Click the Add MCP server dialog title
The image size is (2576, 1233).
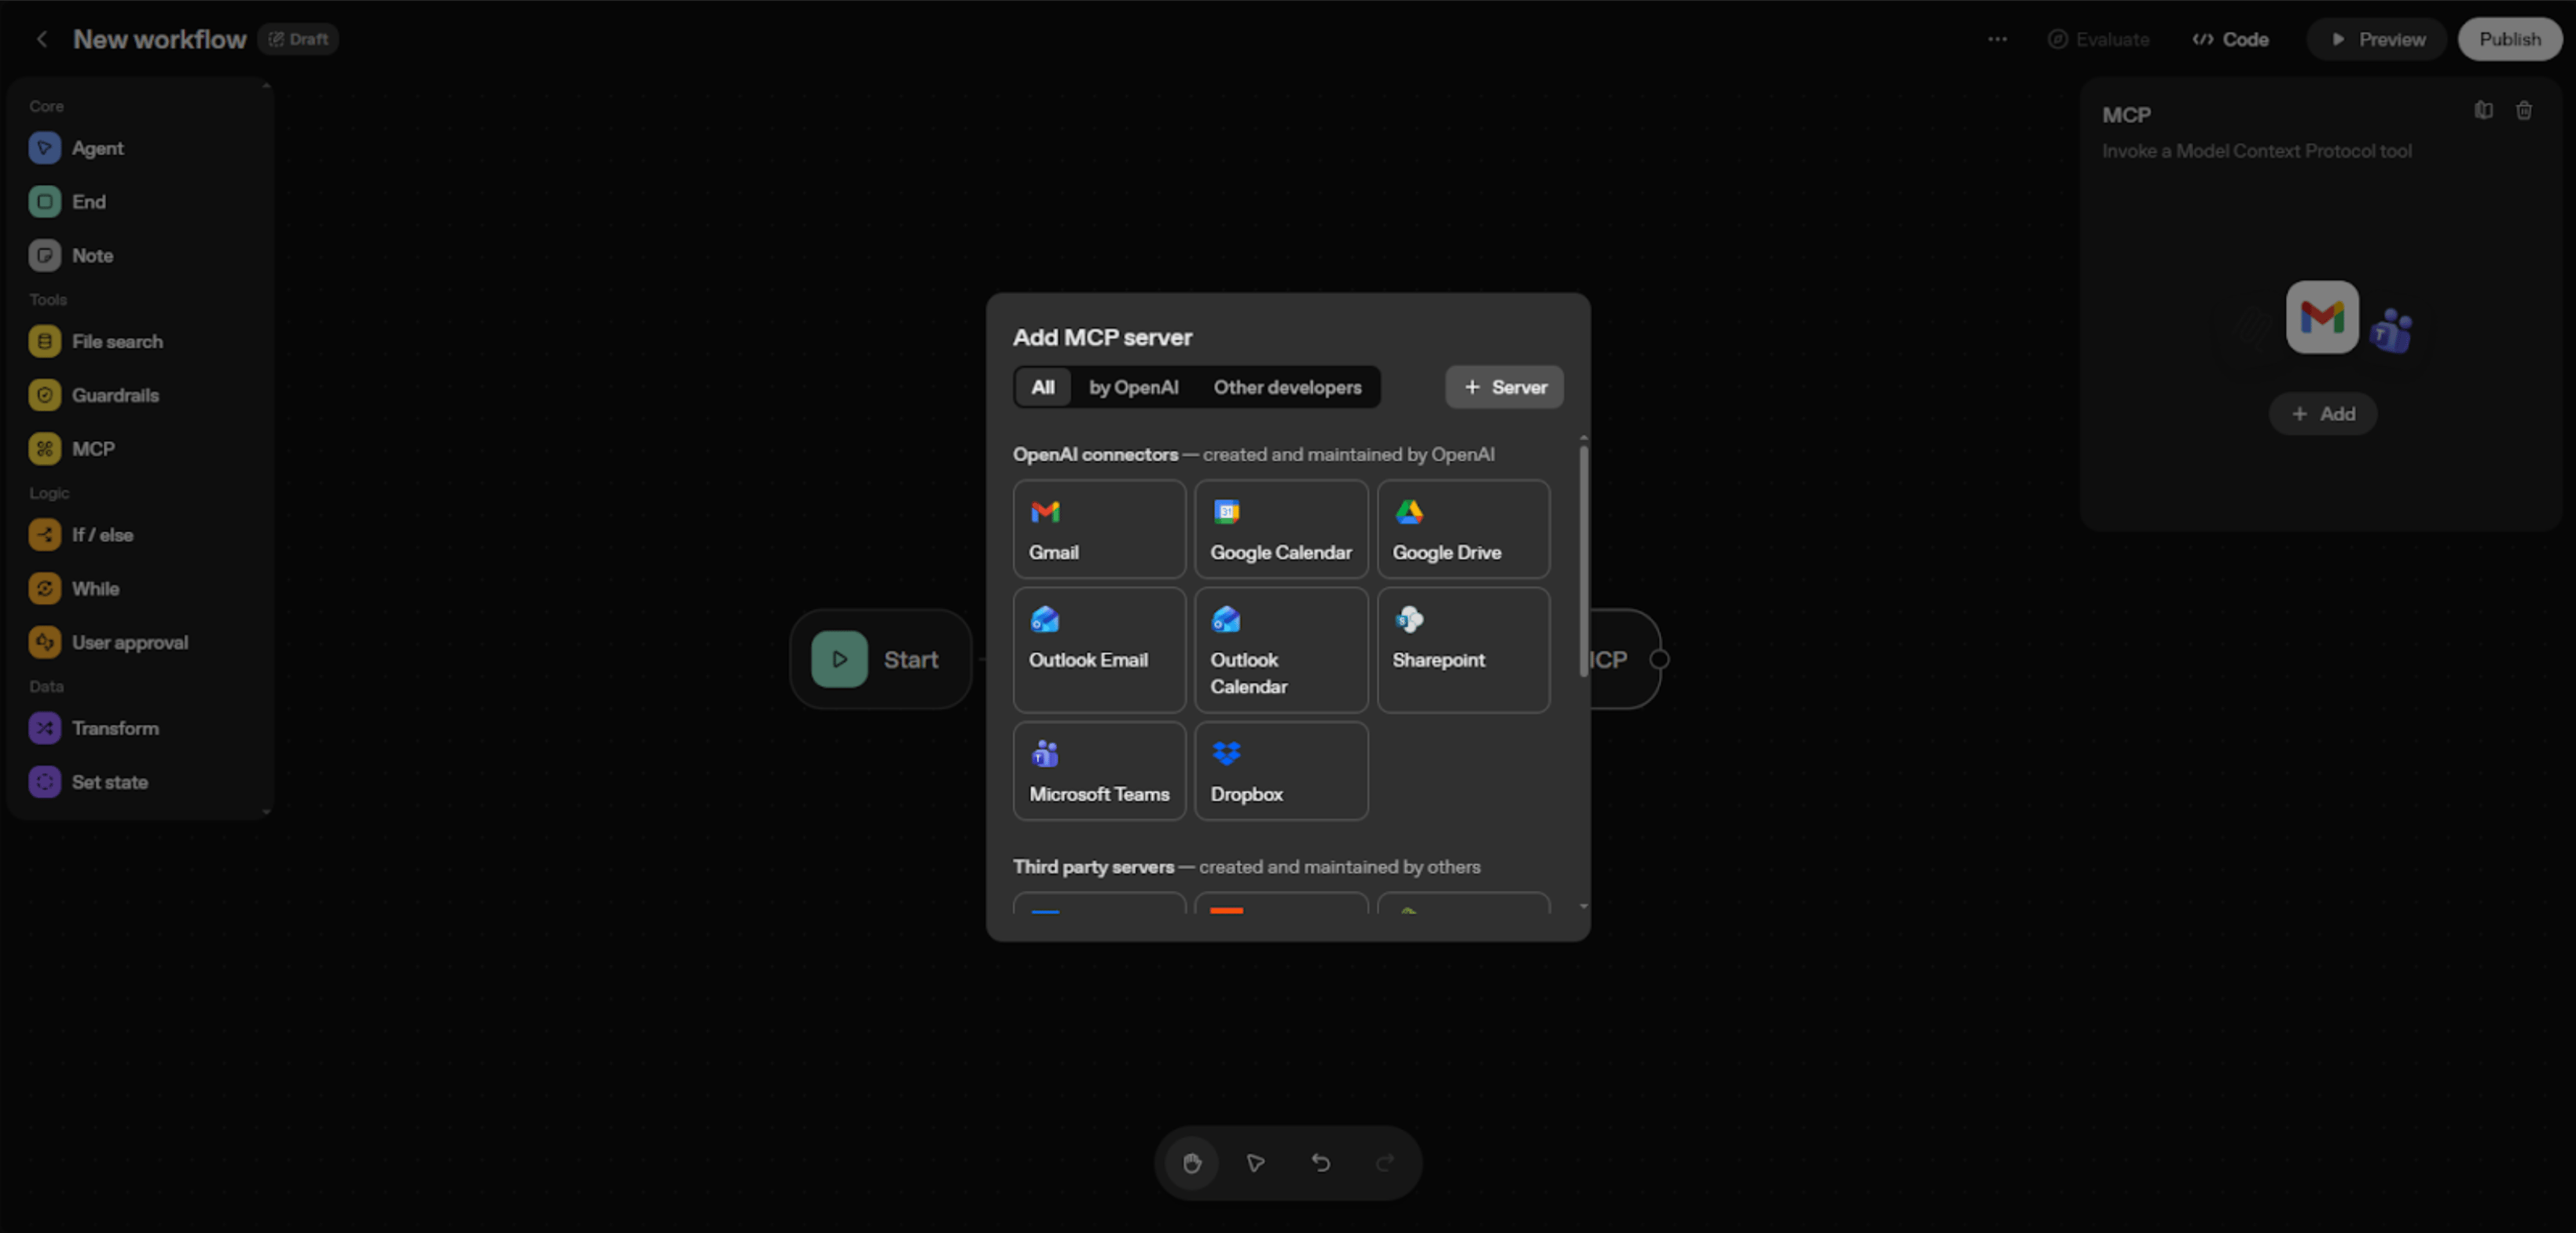(1102, 337)
